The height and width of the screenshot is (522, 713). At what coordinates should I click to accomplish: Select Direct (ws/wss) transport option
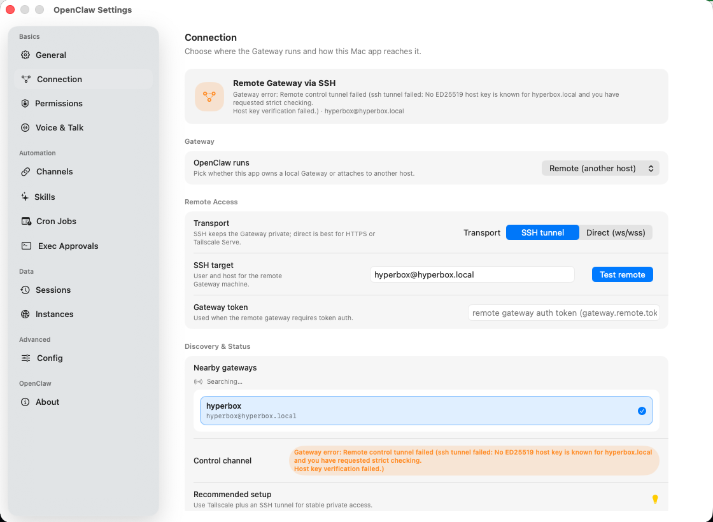[x=616, y=232]
